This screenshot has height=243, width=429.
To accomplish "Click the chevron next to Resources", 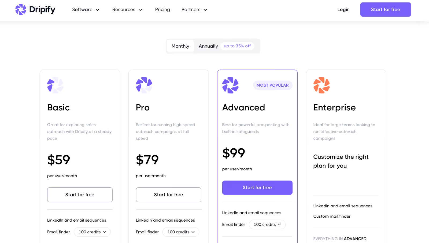I will (140, 10).
